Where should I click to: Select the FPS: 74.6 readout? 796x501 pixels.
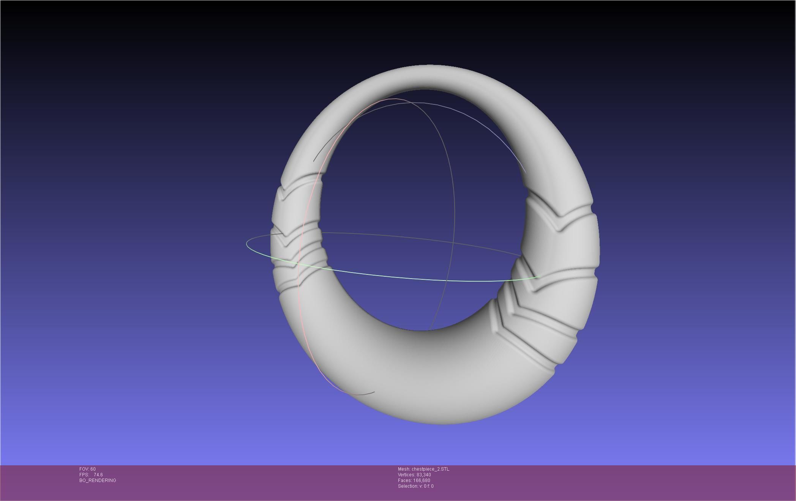click(91, 475)
